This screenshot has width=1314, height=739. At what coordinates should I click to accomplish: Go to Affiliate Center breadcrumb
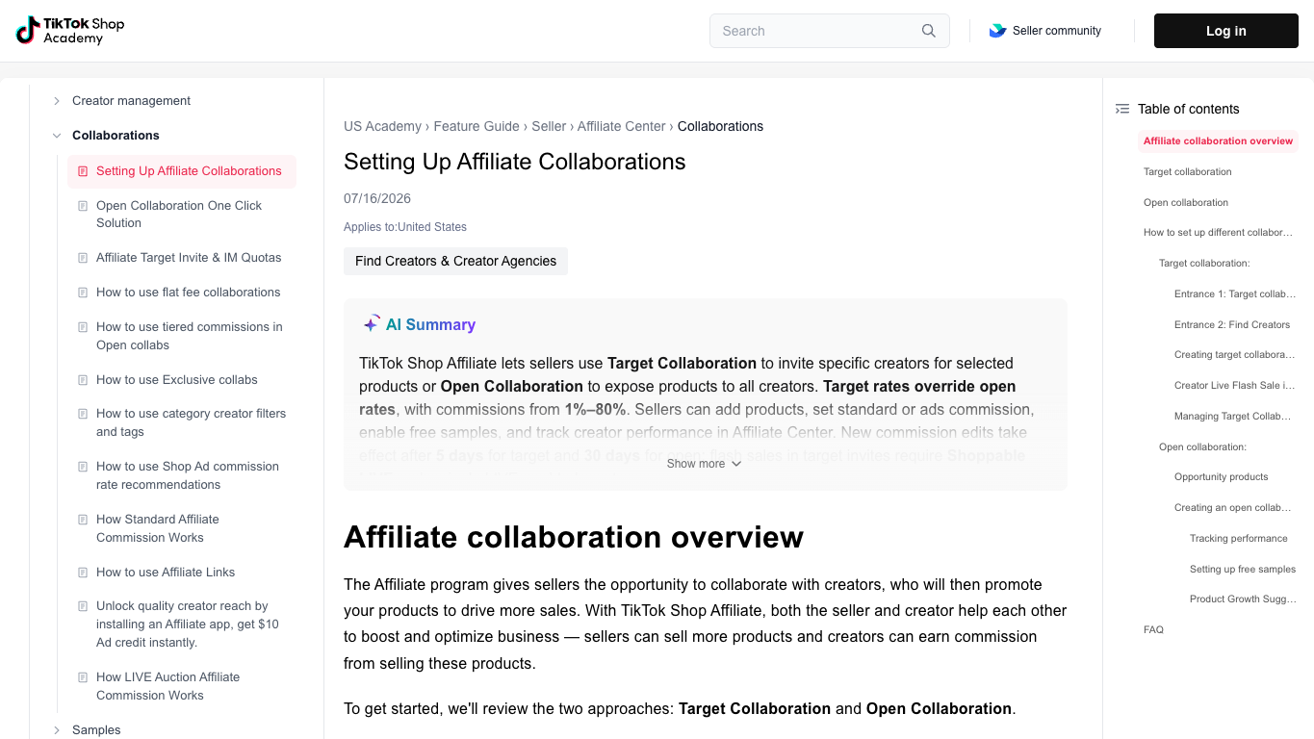(x=621, y=126)
